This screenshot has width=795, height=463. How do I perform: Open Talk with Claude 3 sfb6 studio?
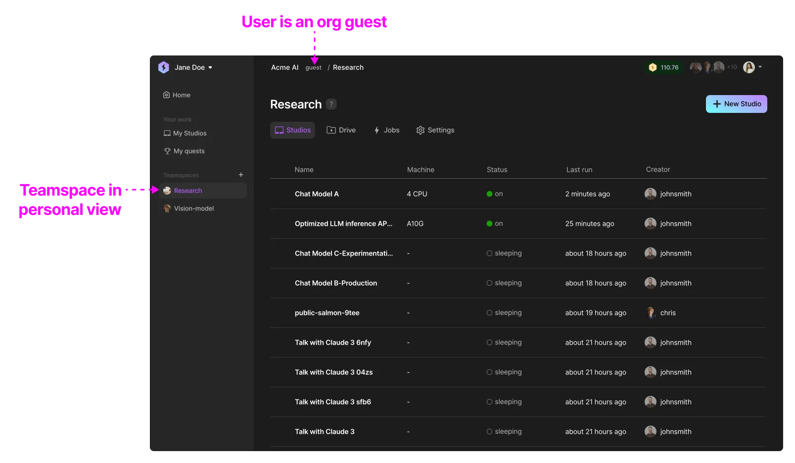333,402
